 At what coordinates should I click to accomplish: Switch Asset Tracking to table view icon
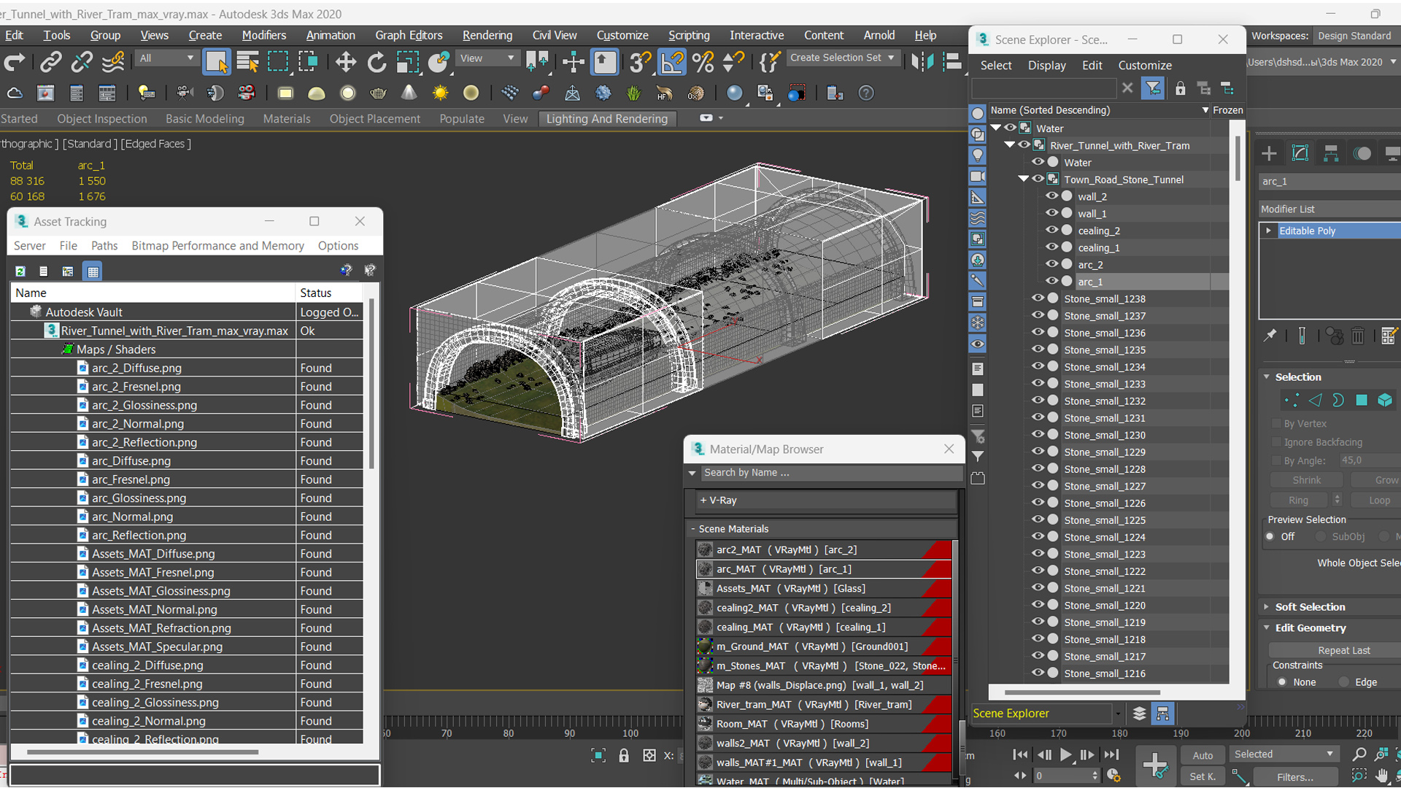tap(93, 271)
